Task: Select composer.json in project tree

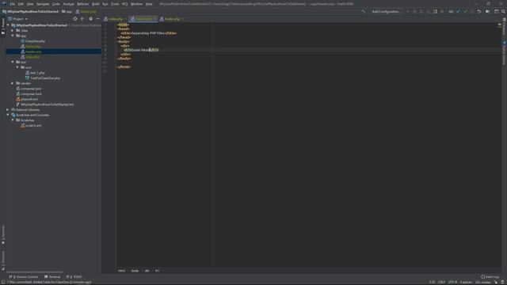Action: pos(31,89)
